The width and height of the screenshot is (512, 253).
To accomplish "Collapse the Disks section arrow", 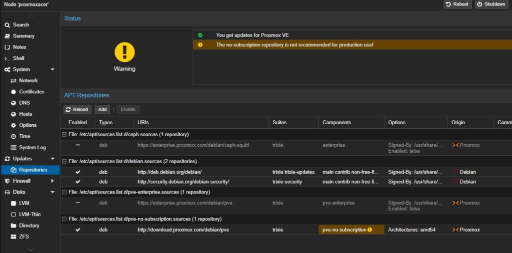I will point(52,192).
